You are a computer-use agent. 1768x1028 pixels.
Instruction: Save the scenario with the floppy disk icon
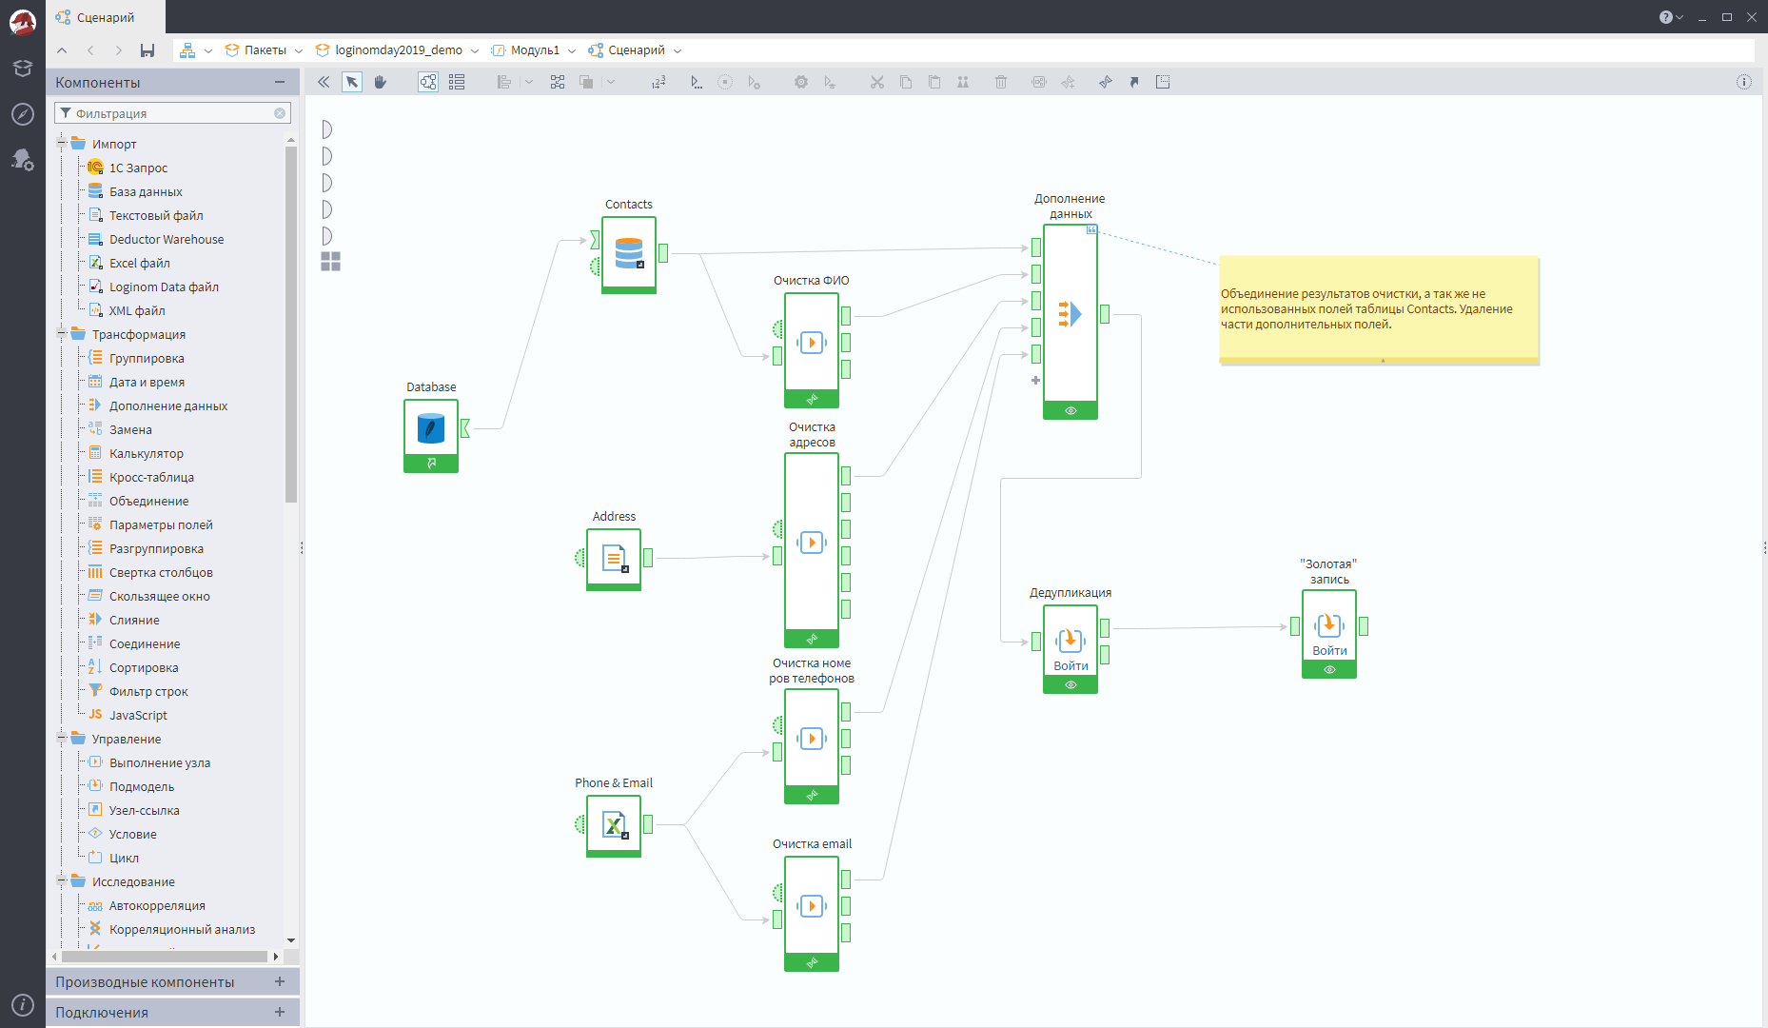pos(147,49)
